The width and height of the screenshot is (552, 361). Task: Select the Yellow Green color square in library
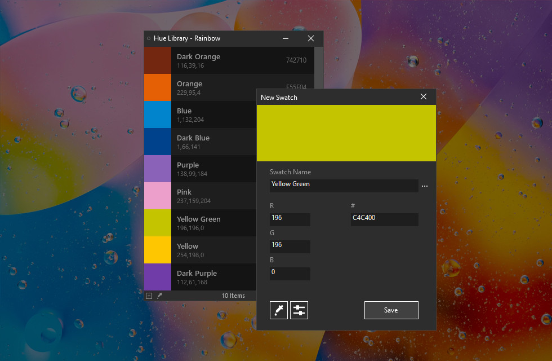[158, 223]
